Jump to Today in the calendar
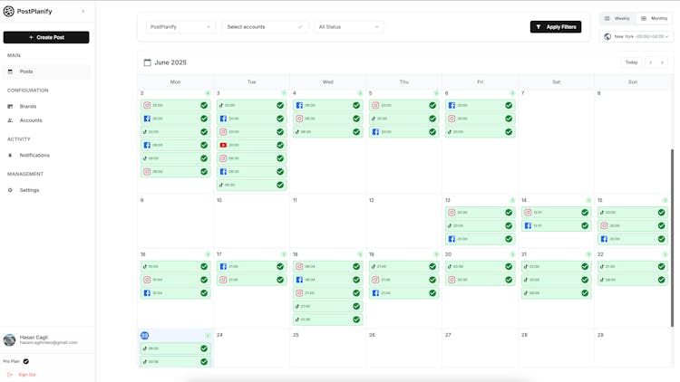Screen dimensions: 680x382 (x=631, y=62)
